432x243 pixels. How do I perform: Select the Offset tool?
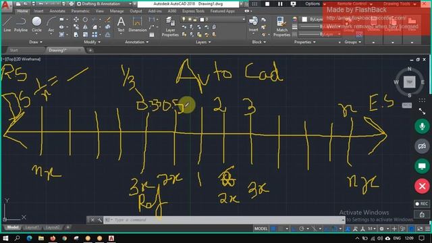(108, 34)
